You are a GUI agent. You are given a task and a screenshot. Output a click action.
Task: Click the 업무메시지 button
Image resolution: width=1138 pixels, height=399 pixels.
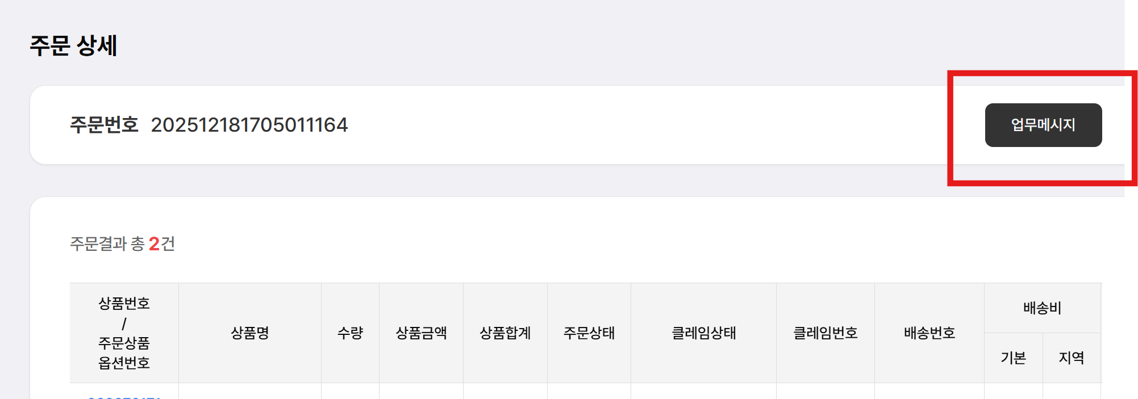(1043, 125)
